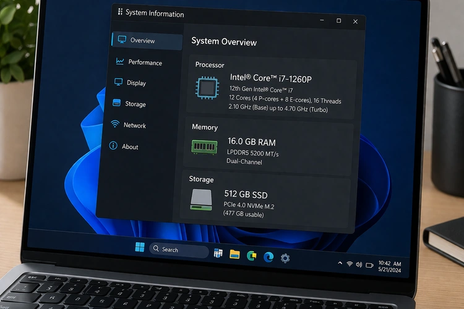Viewport: 464px width, 309px height.
Task: Open Settings gear on the taskbar
Action: (285, 258)
